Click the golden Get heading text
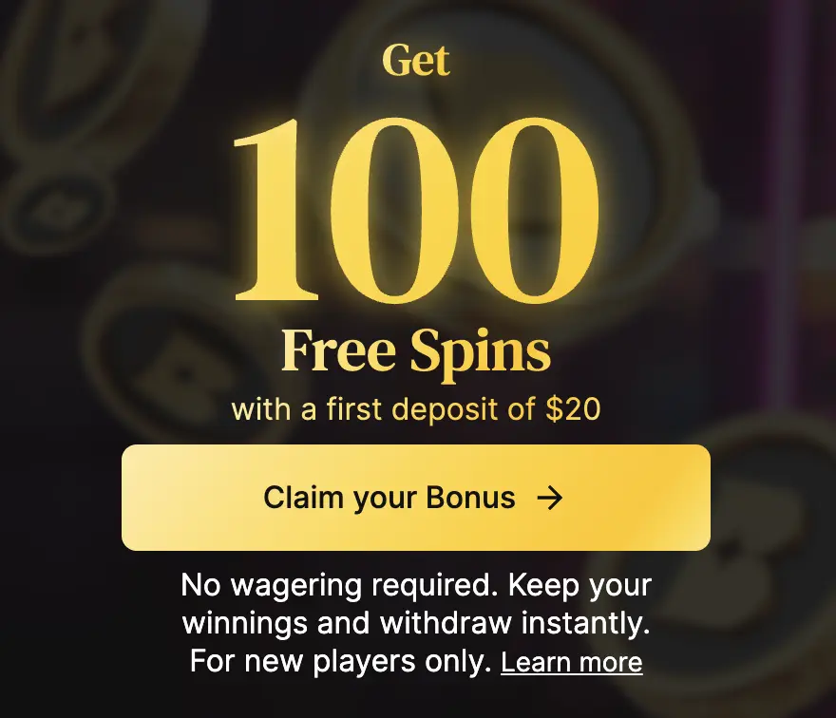This screenshot has width=836, height=718. [x=416, y=60]
